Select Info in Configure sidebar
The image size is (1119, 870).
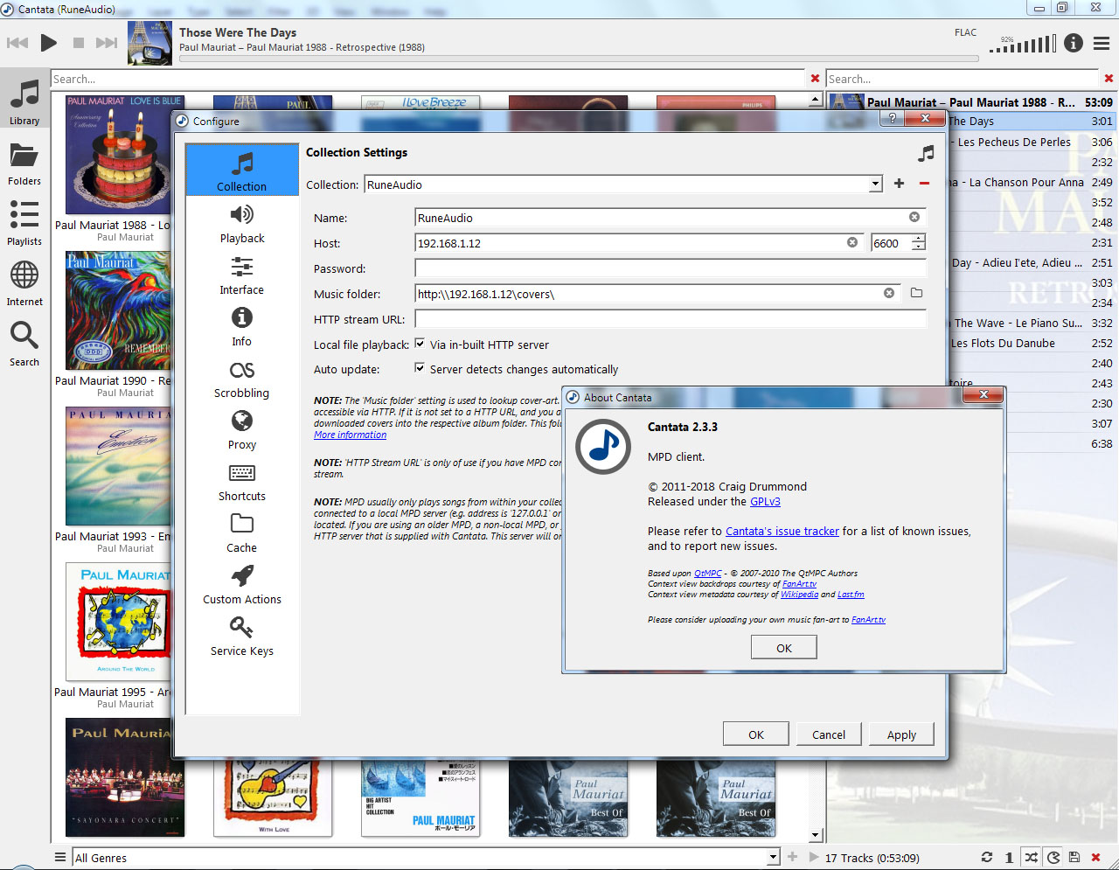(242, 328)
